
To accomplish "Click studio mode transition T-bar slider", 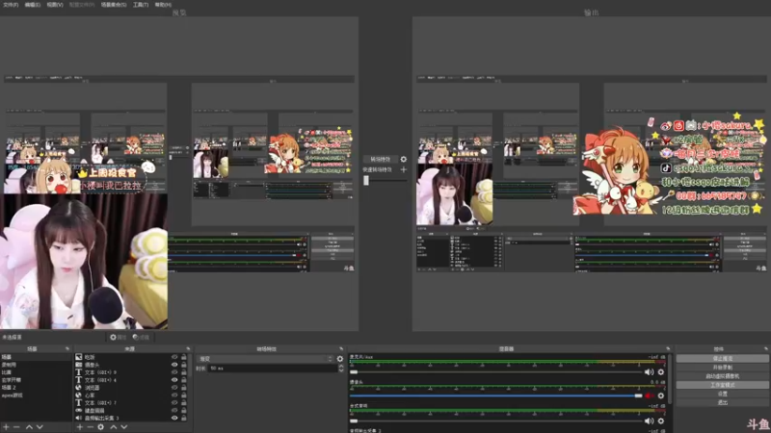I will tap(366, 180).
